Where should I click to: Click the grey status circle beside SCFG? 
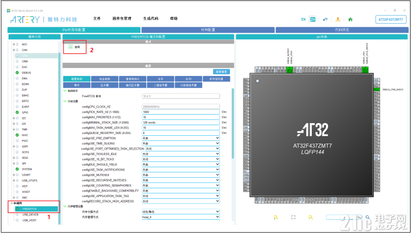(17, 152)
